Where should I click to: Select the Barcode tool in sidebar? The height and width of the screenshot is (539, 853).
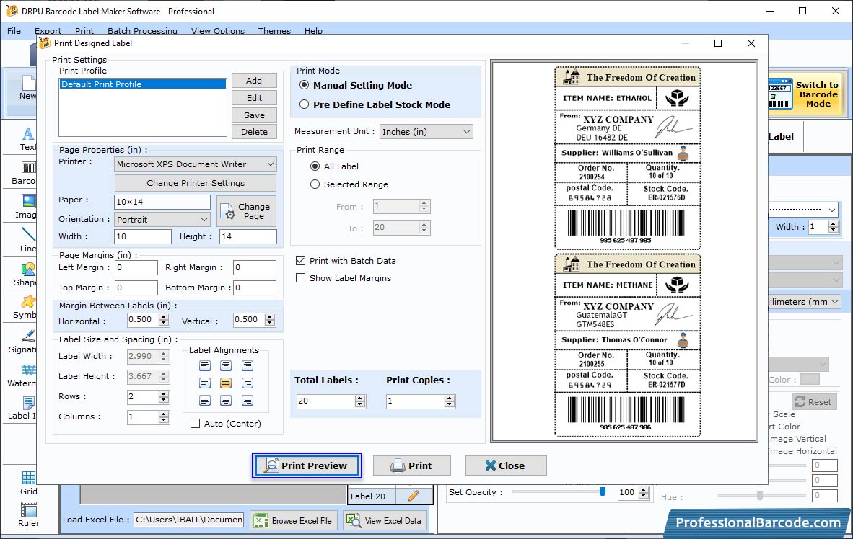pos(25,173)
